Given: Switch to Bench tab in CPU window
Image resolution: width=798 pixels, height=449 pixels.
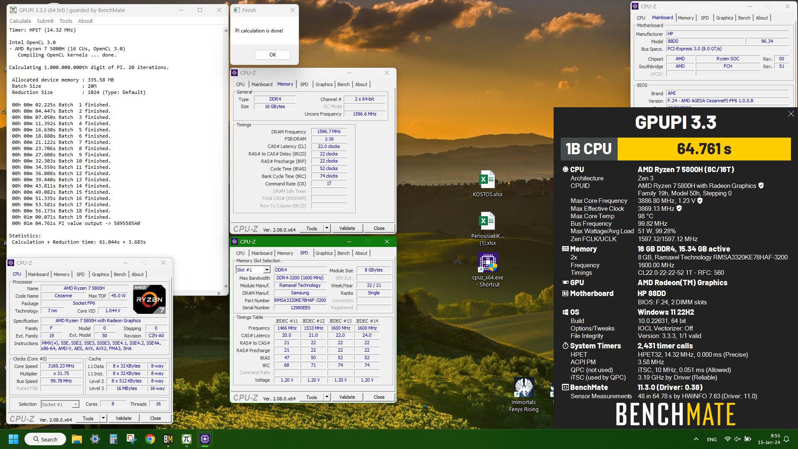Looking at the screenshot, I should (x=120, y=274).
